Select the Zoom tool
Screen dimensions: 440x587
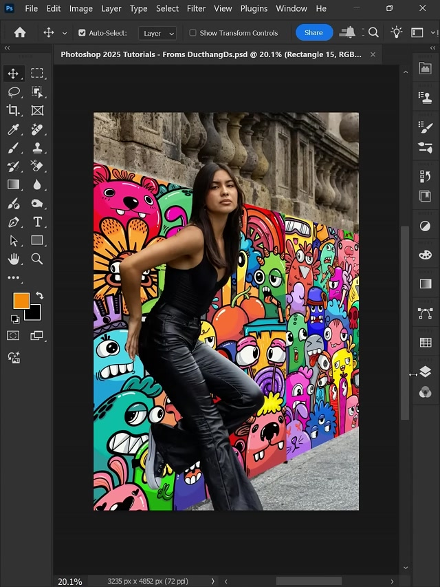[37, 259]
